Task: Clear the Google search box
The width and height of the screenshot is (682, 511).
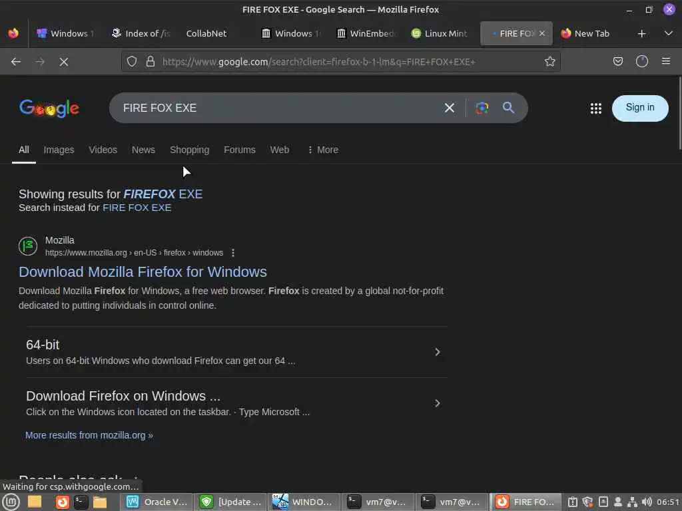Action: pos(450,108)
